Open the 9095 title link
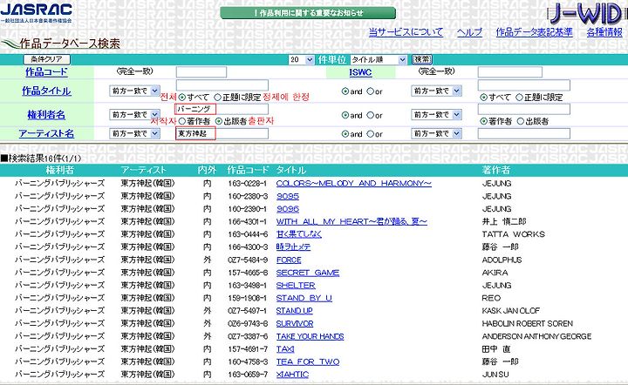 (x=288, y=196)
